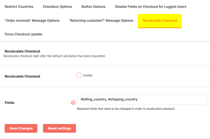Open Disable Fields on Checkout for Logged Users tab
Viewport: 210px width, 139px height.
click(150, 6)
